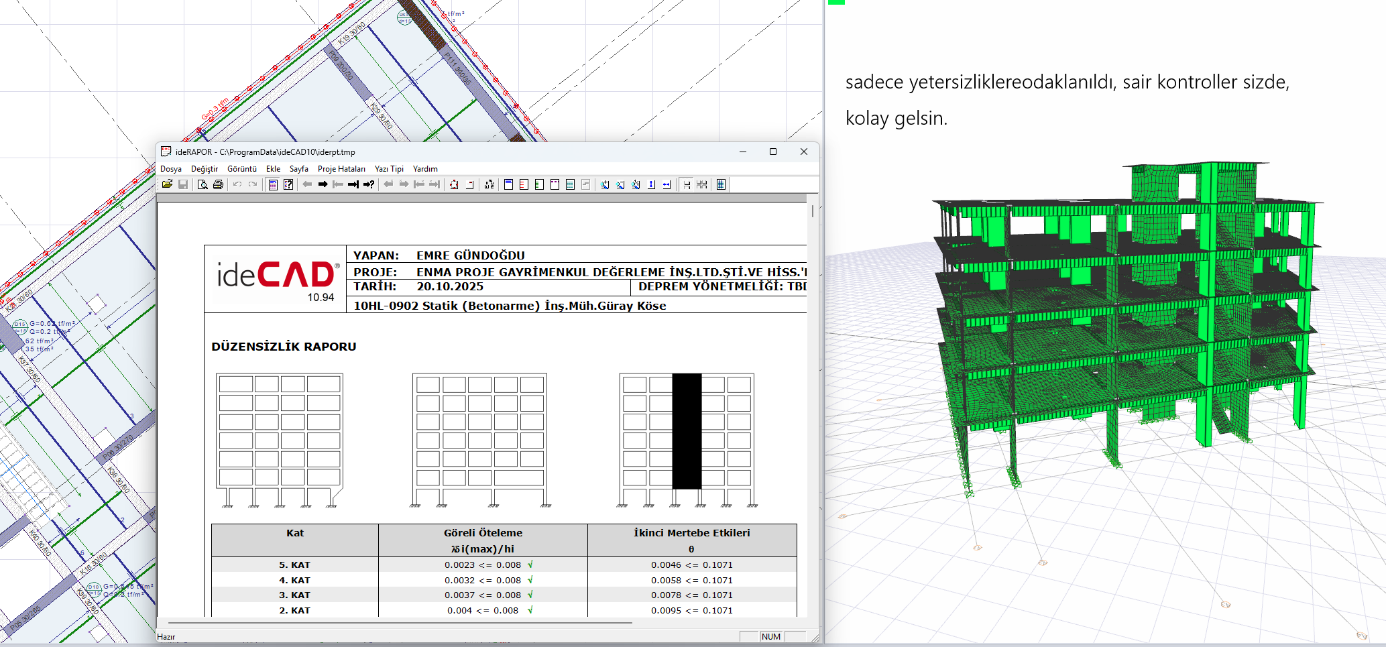Screen dimensions: 1386x647
Task: Click the Print icon in toolbar
Action: tap(218, 184)
